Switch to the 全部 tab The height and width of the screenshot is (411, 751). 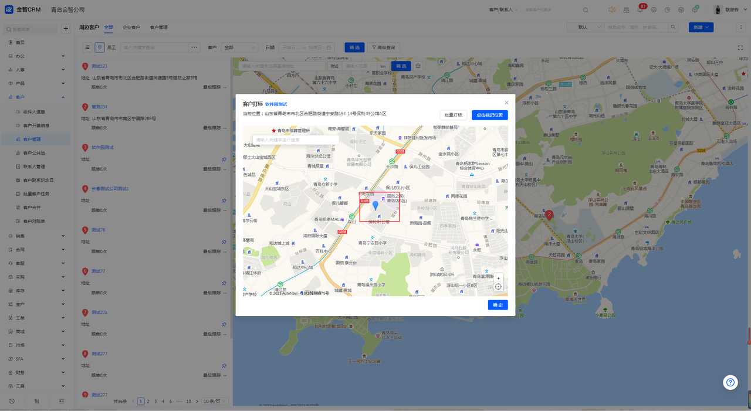(x=109, y=28)
